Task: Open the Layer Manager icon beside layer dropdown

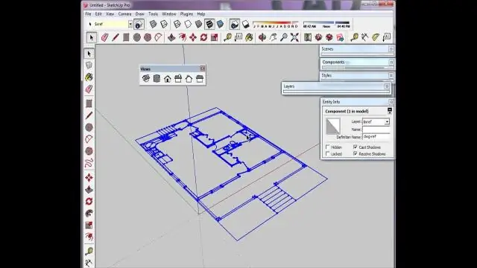Action: point(139,25)
